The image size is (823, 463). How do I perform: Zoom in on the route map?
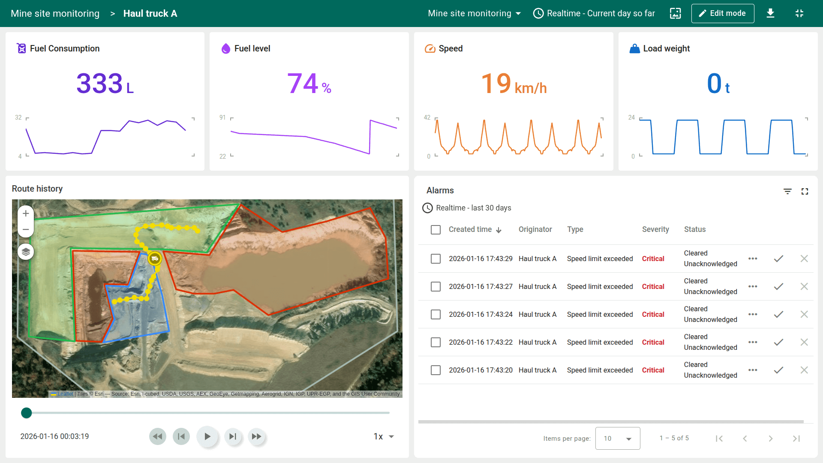pos(26,213)
